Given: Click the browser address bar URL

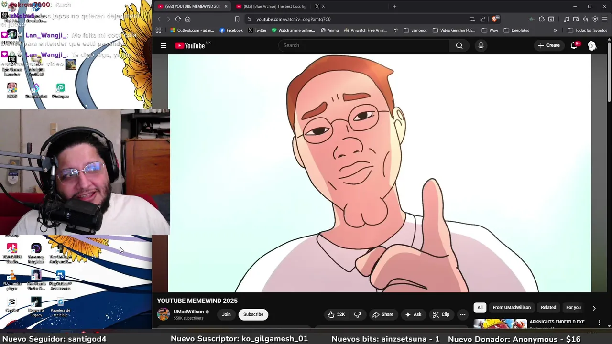Looking at the screenshot, I should (x=293, y=19).
